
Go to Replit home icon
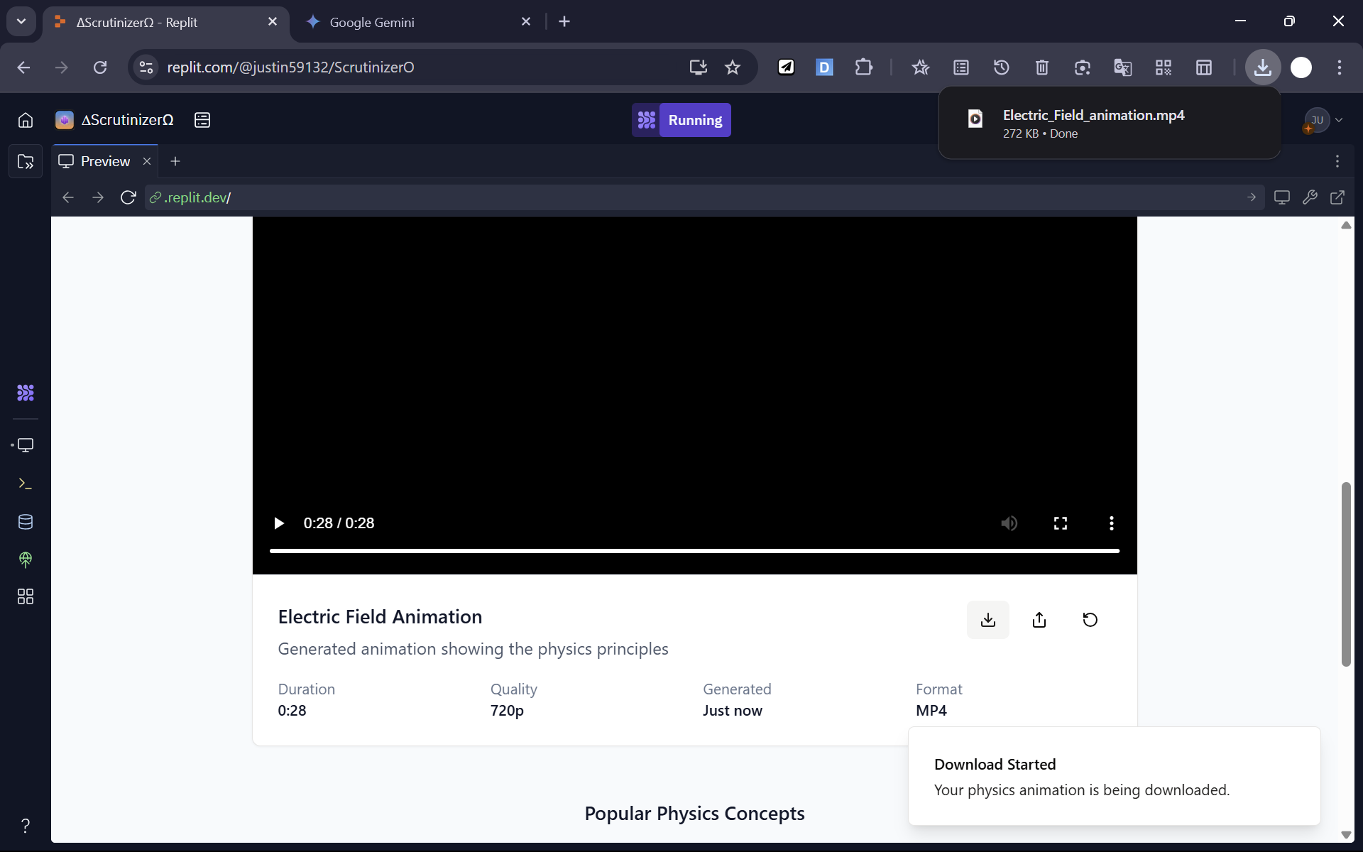[26, 120]
